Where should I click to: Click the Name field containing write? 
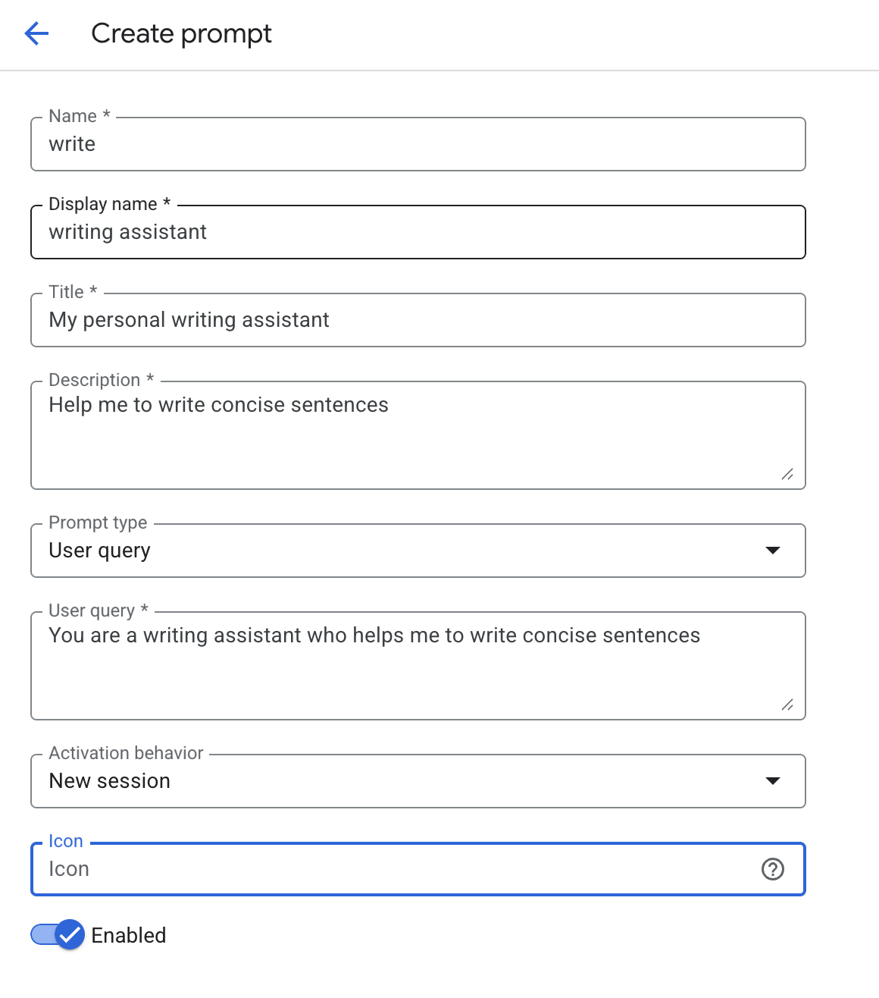click(417, 144)
